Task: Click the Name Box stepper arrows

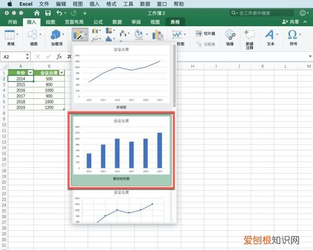Action: tap(27, 56)
